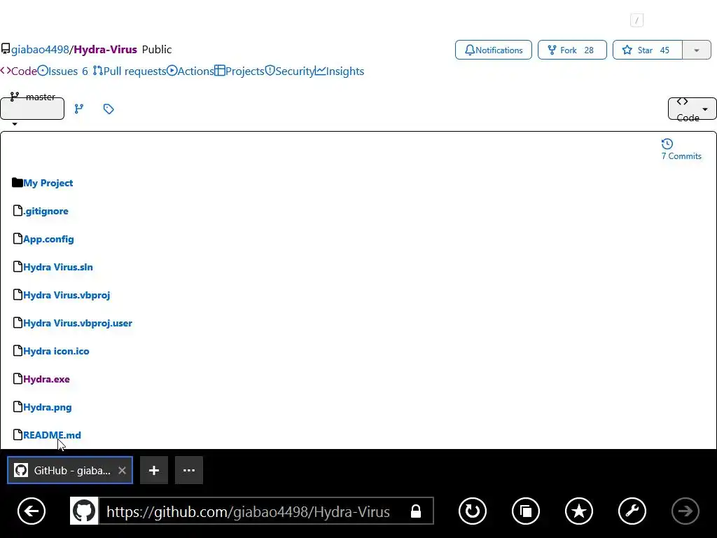
Task: Open Hydra Virus.vbproj file
Action: 67,295
